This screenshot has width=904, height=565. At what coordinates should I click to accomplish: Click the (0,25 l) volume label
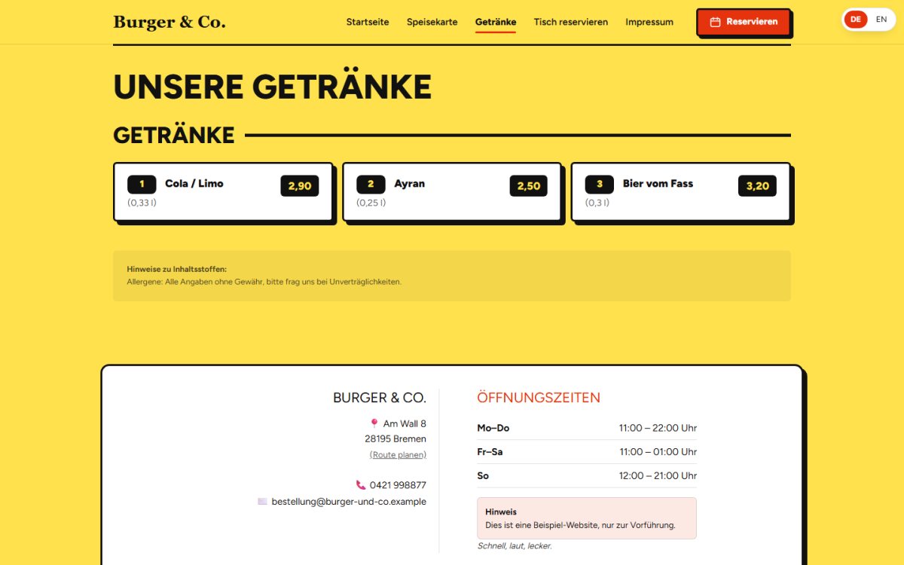[371, 203]
